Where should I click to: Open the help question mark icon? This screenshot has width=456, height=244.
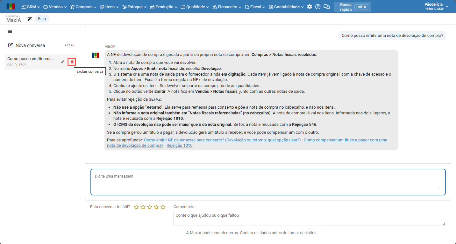point(318,7)
